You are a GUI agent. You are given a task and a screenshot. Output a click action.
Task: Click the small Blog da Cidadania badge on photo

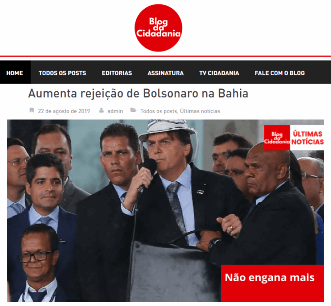(277, 137)
